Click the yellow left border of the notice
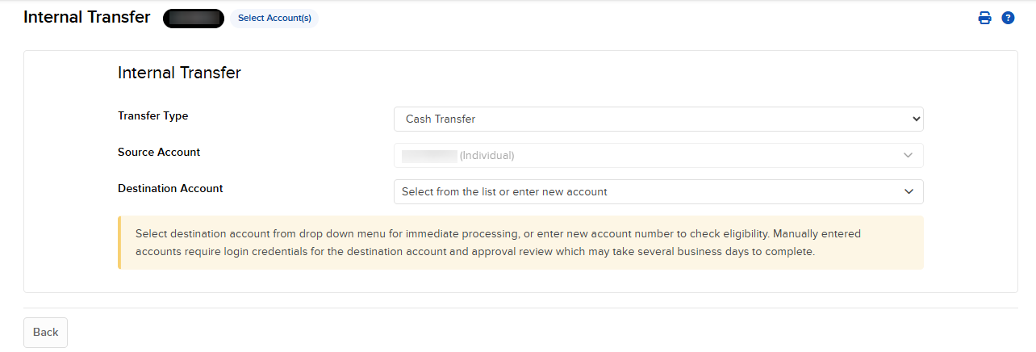The image size is (1036, 352). tap(119, 242)
